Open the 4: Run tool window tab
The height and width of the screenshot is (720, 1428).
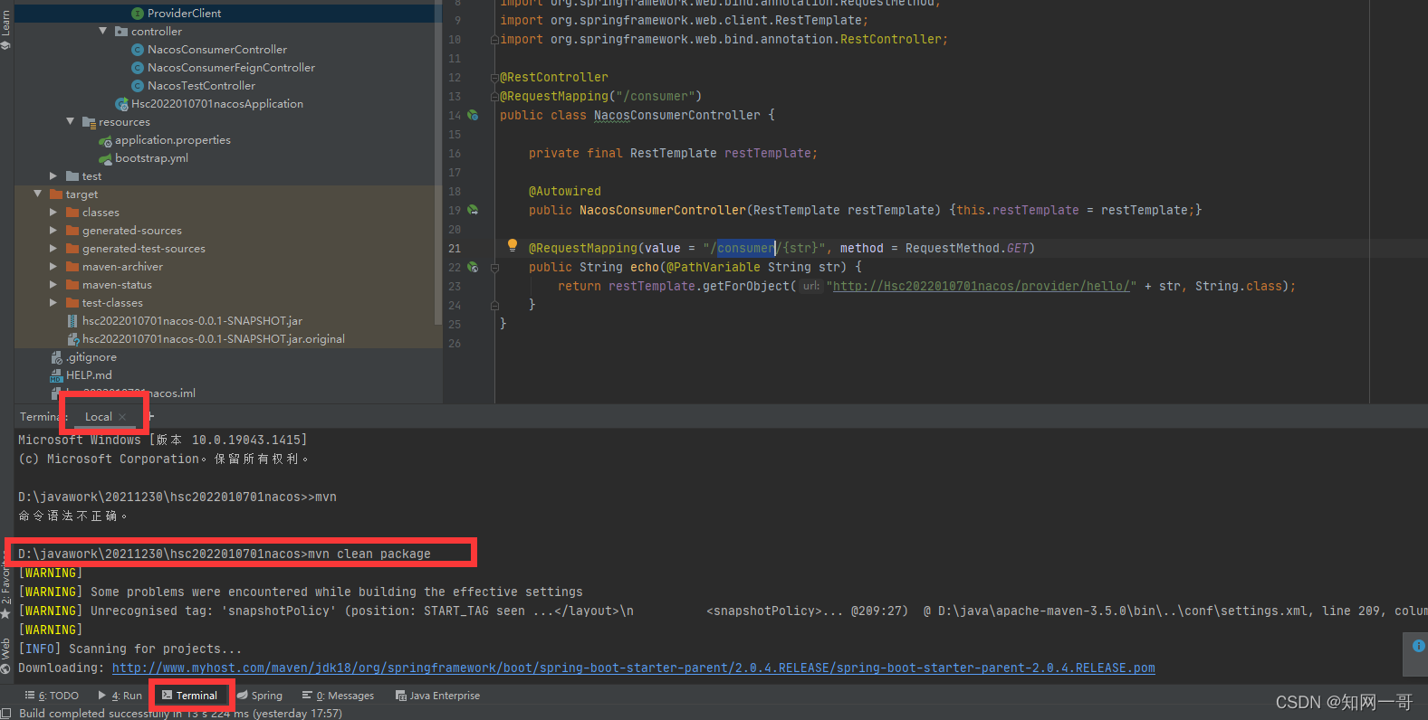click(120, 696)
